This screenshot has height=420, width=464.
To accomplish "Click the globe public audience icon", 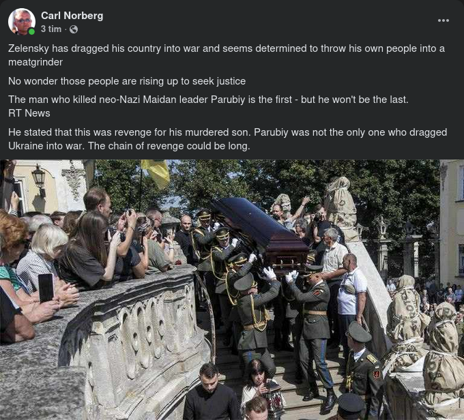I will (x=74, y=29).
